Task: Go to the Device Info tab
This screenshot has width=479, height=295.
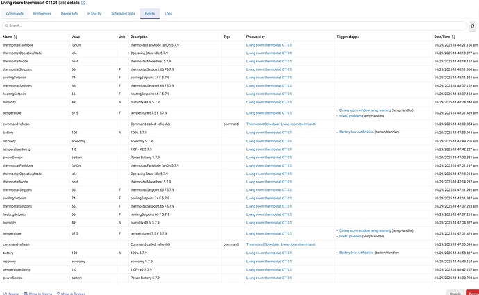Action: click(70, 13)
